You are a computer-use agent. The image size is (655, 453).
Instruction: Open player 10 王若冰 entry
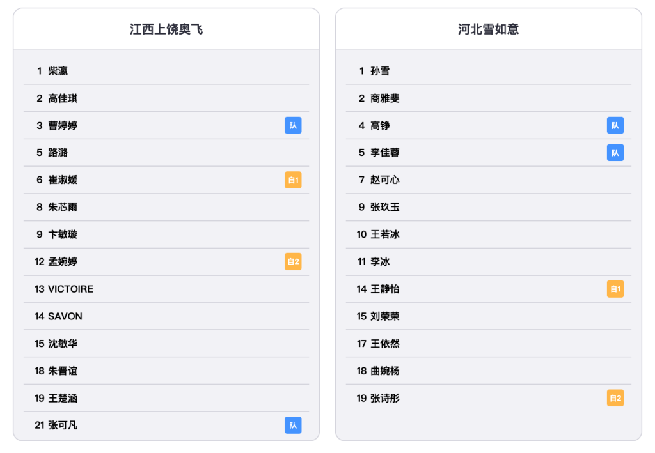(x=488, y=234)
